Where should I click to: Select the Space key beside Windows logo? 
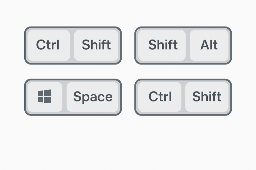92,97
